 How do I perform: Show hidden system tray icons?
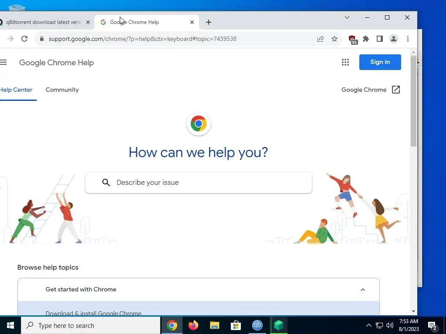(x=368, y=325)
